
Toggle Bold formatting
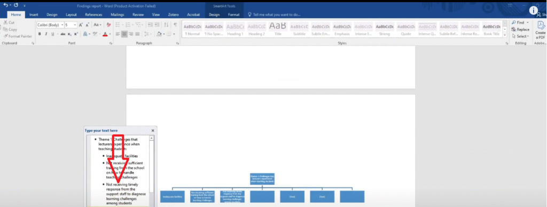pos(40,34)
